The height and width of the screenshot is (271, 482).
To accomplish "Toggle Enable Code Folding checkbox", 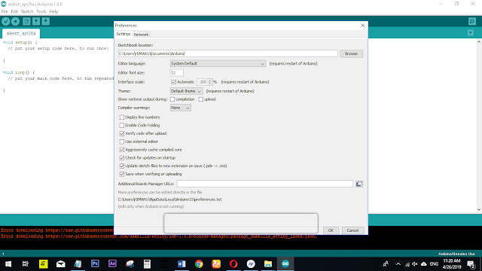I will coord(122,126).
